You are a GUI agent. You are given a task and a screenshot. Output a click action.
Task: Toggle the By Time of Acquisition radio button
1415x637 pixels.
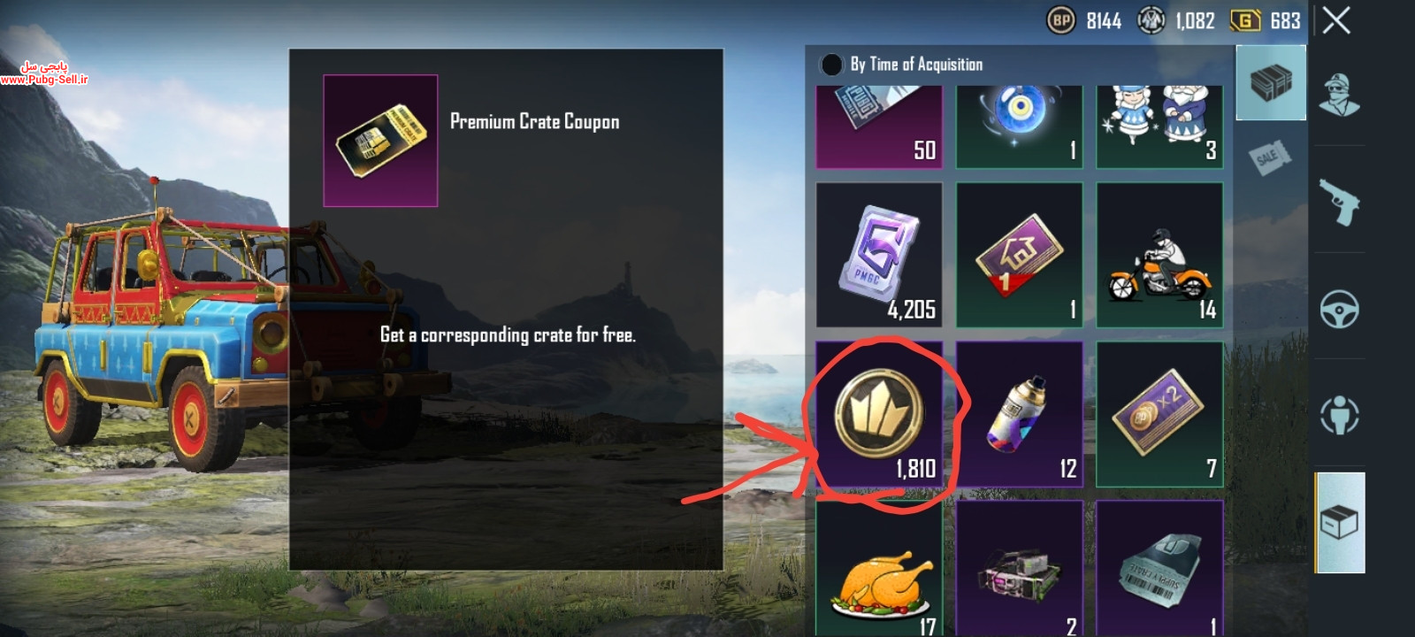click(x=831, y=65)
